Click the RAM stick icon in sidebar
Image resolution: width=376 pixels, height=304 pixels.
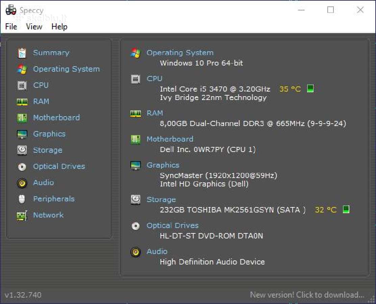point(22,102)
